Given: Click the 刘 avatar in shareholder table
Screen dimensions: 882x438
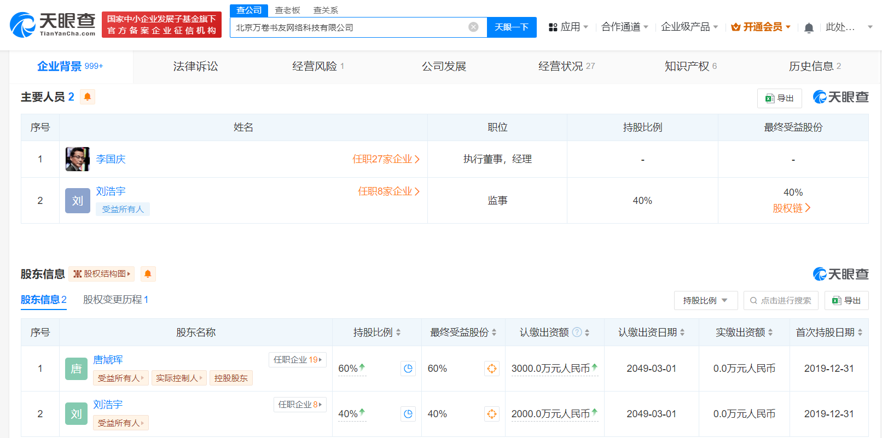Looking at the screenshot, I should tap(76, 414).
